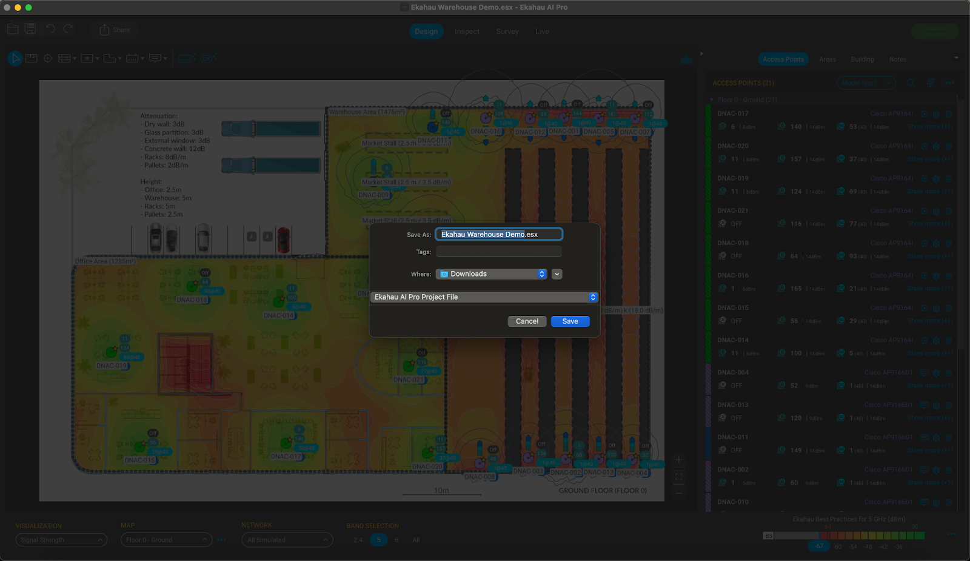
Task: Select the 2.4 band option
Action: point(358,540)
